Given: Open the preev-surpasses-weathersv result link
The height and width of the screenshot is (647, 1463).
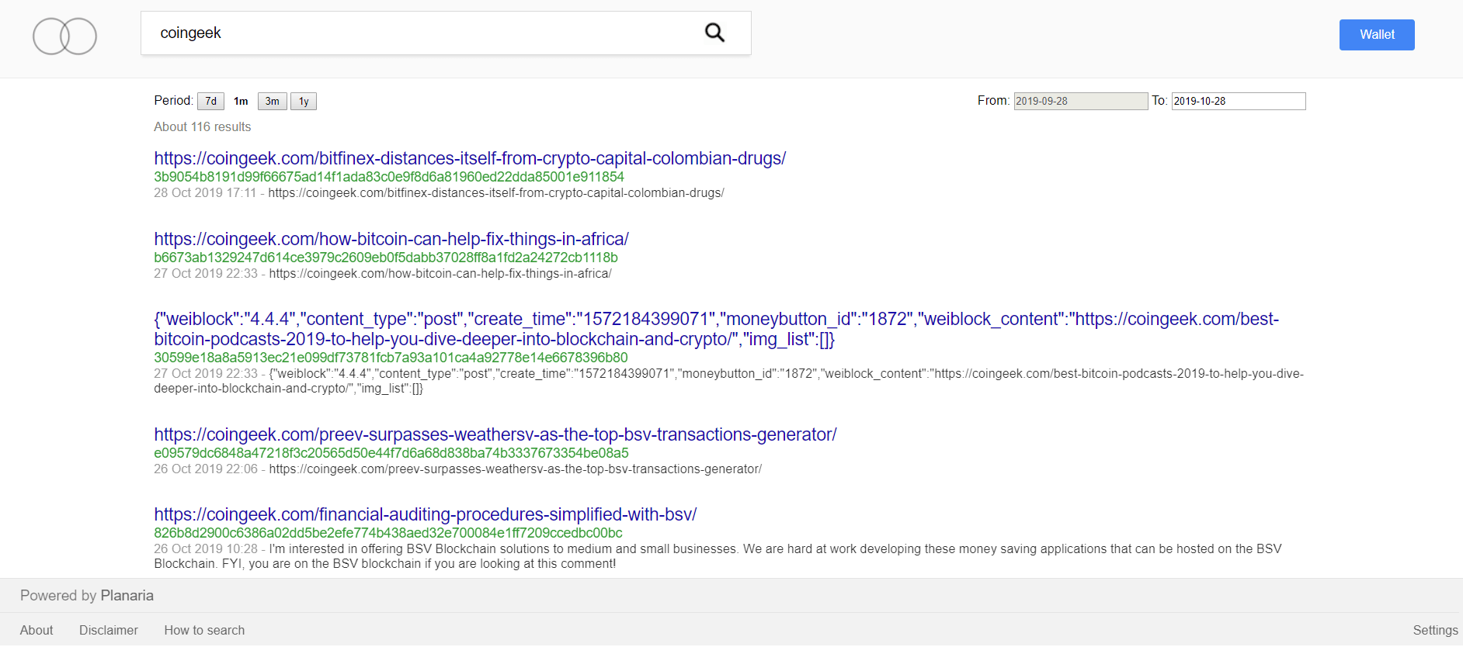Looking at the screenshot, I should point(495,434).
